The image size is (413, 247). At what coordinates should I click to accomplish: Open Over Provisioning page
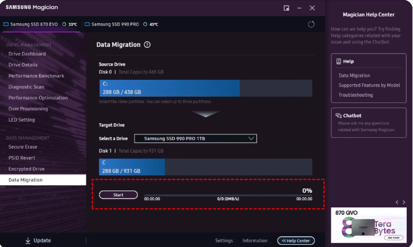click(x=28, y=109)
